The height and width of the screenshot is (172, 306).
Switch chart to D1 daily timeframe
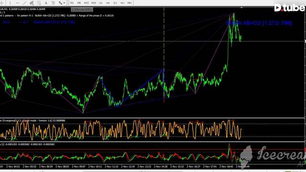[115, 3]
